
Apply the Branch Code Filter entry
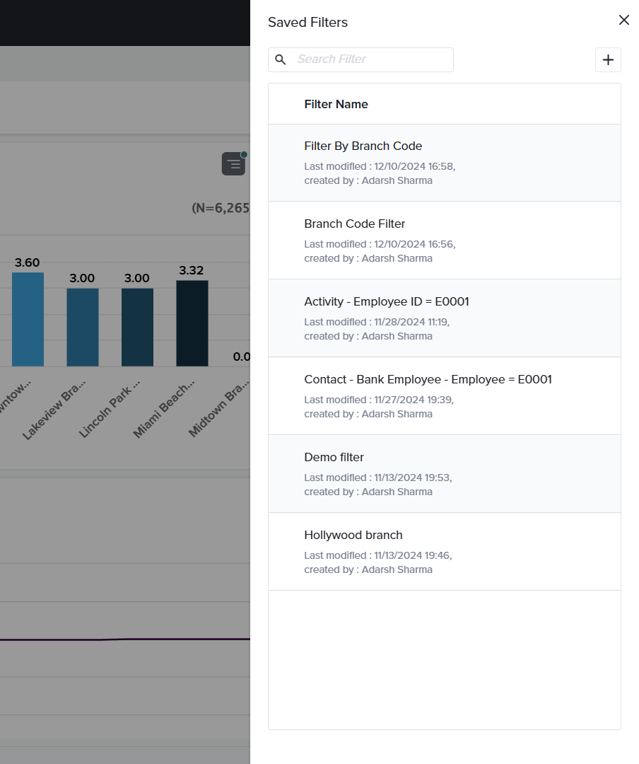(x=354, y=224)
